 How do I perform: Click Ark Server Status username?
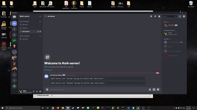[56, 75]
